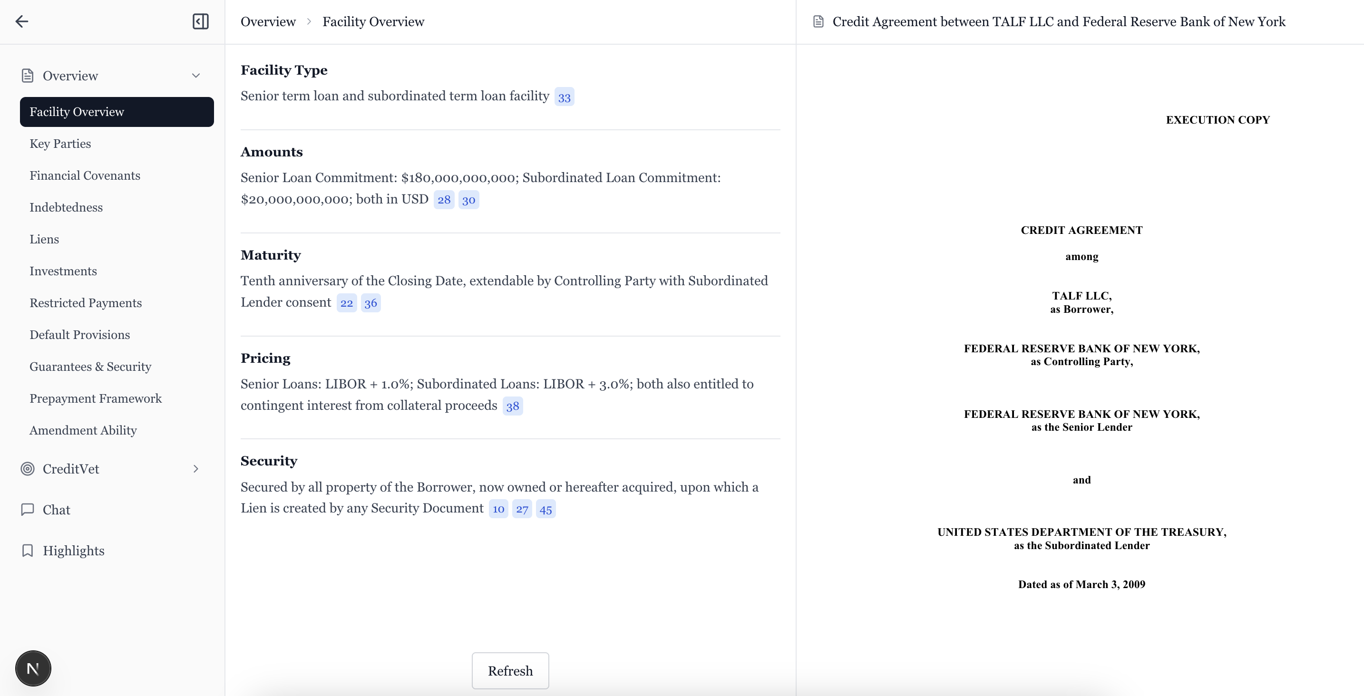Click 'as the Senior Lender' document line

tap(1081, 427)
